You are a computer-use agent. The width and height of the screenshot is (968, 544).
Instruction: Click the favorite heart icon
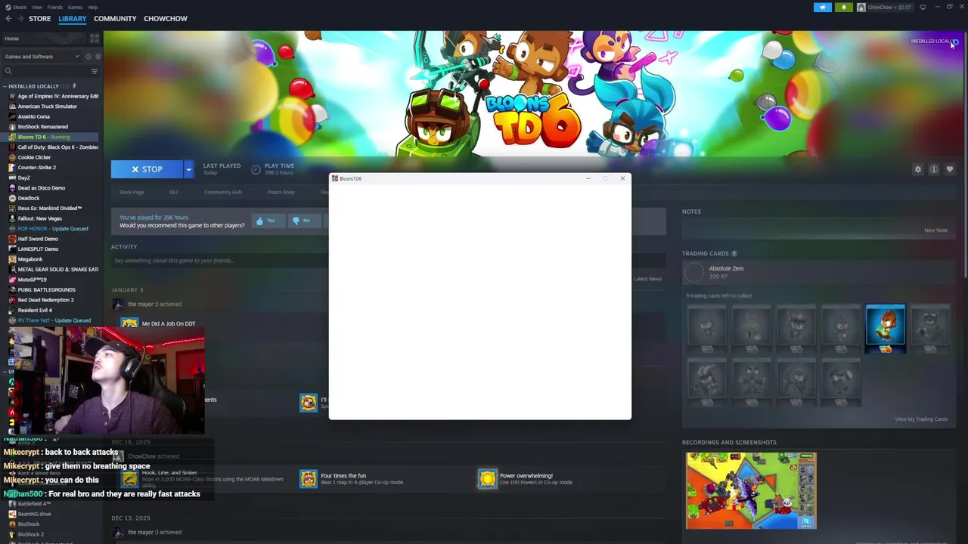point(950,169)
